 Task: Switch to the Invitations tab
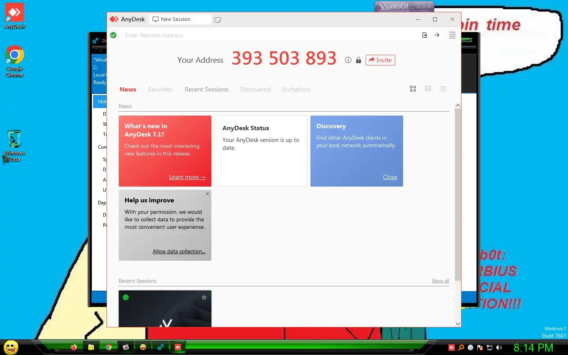296,90
